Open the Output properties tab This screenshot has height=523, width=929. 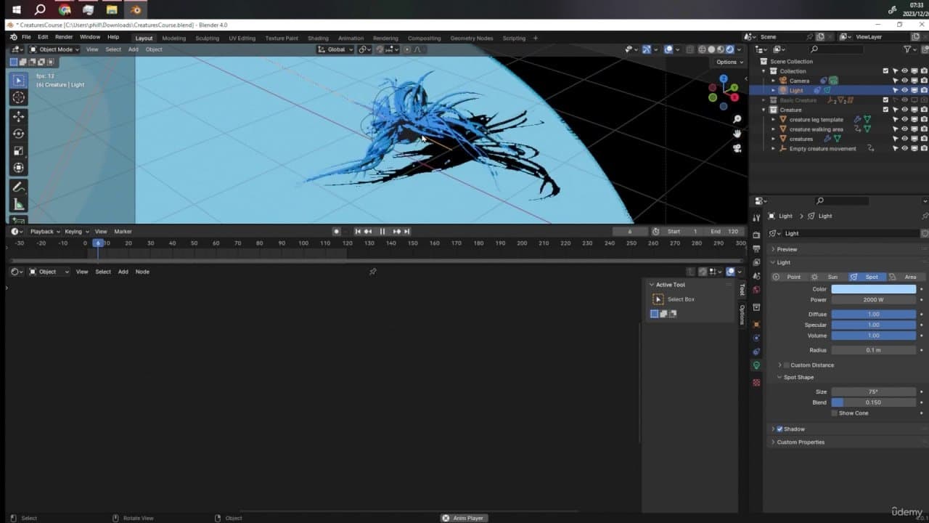pyautogui.click(x=756, y=249)
